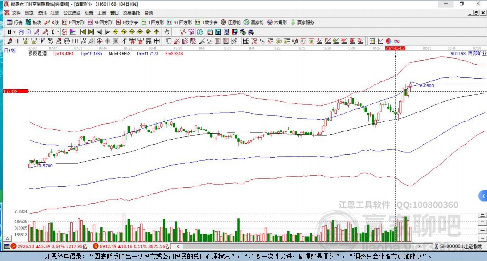Viewport: 487px width, 261px height.
Task: Open the calendar date icon
Action: pyautogui.click(x=210, y=32)
